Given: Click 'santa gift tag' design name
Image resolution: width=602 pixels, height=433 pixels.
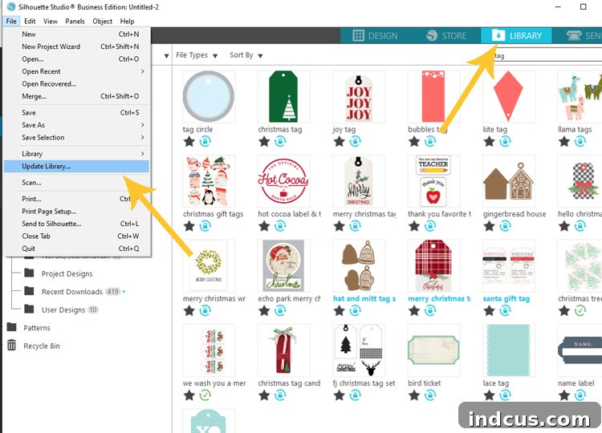Looking at the screenshot, I should point(506,298).
